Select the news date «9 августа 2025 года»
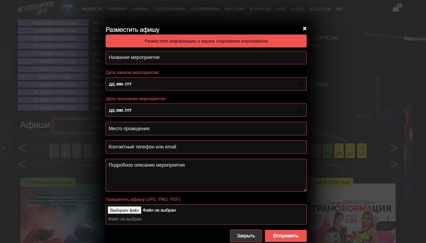 pos(53,69)
